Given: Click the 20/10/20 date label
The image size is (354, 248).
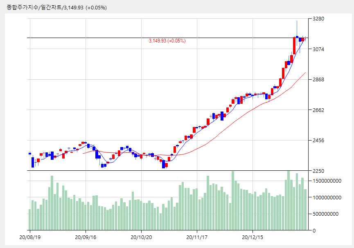Looking at the screenshot, I should 141,237.
